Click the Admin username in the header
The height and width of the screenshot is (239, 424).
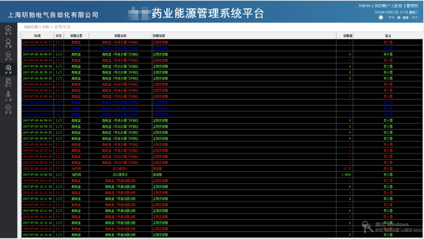tap(364, 6)
